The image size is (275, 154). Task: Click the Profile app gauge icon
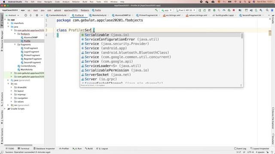[x=224, y=10]
